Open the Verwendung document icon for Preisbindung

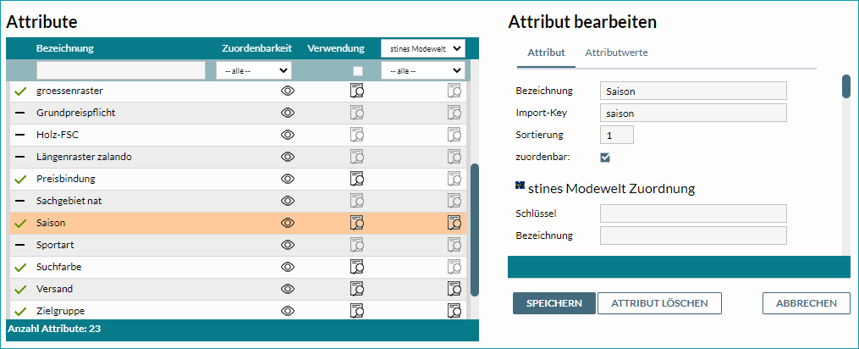[x=357, y=179]
